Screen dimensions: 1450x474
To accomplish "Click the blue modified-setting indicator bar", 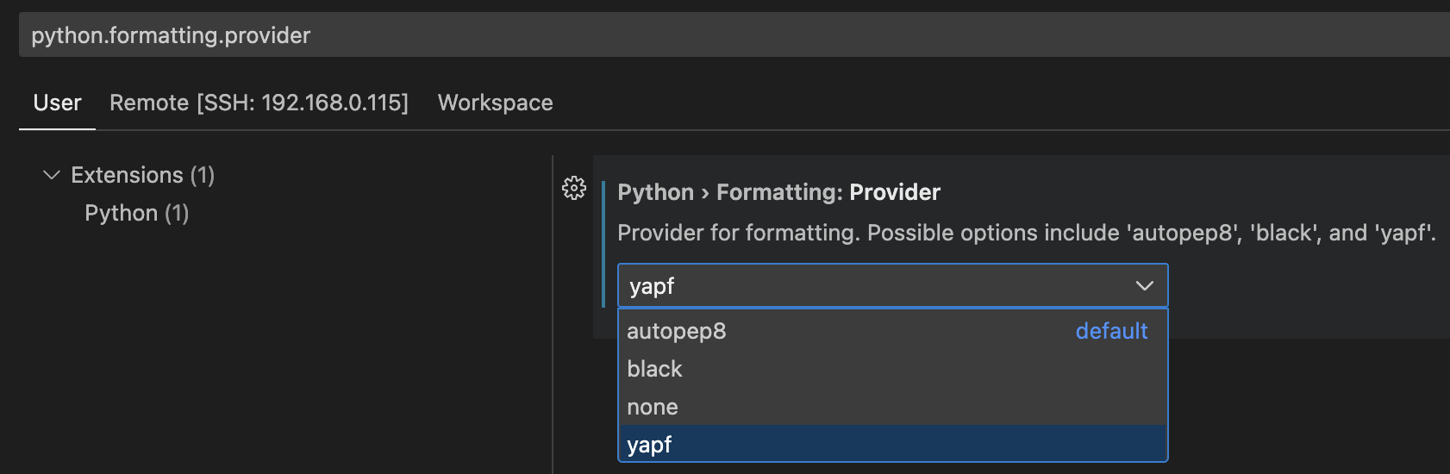I will click(x=603, y=244).
